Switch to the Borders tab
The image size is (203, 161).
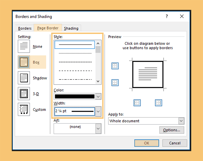click(x=25, y=28)
